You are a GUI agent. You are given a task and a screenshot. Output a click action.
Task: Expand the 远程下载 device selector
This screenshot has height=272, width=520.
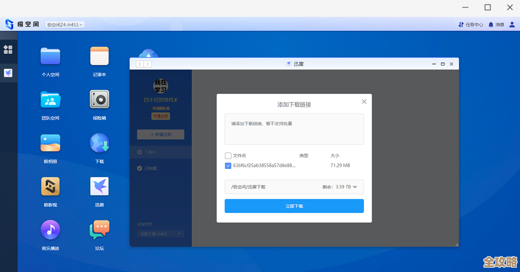(x=160, y=234)
